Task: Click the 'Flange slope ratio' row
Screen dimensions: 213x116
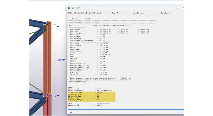Action: tap(86, 64)
